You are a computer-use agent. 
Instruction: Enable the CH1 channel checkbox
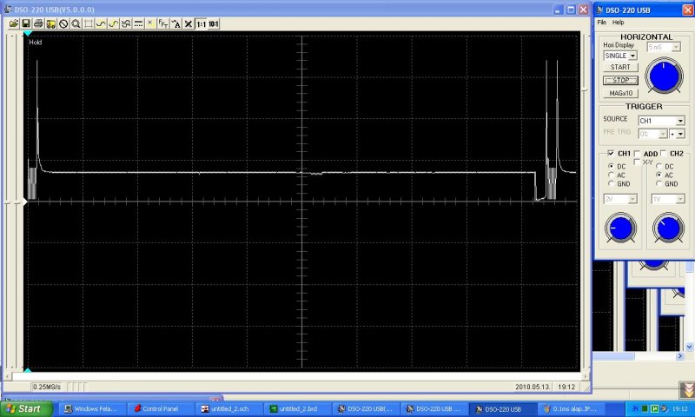[611, 153]
